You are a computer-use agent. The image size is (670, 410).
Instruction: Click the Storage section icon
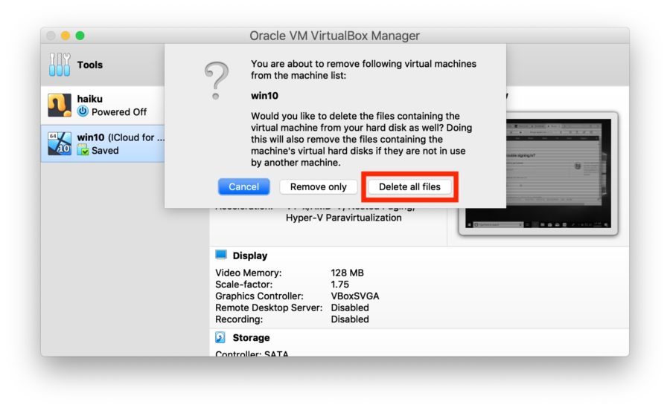pyautogui.click(x=220, y=337)
